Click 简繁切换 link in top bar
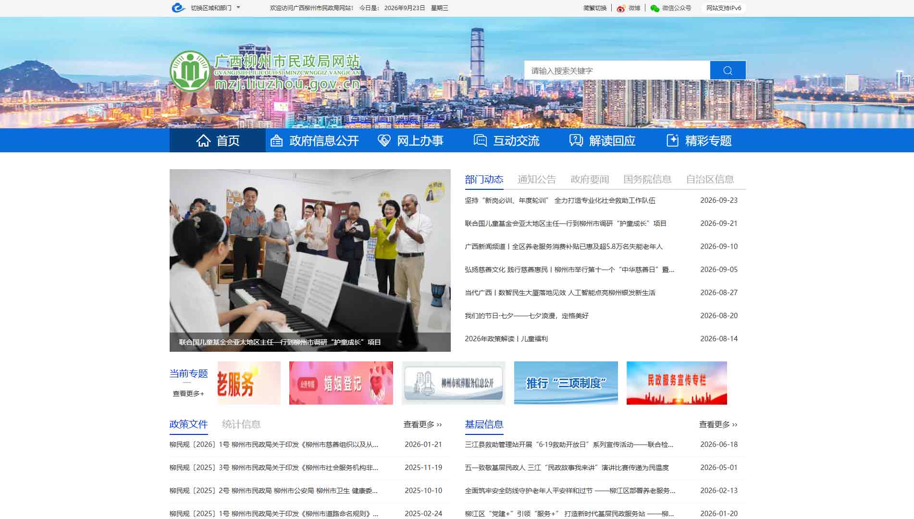 595,8
